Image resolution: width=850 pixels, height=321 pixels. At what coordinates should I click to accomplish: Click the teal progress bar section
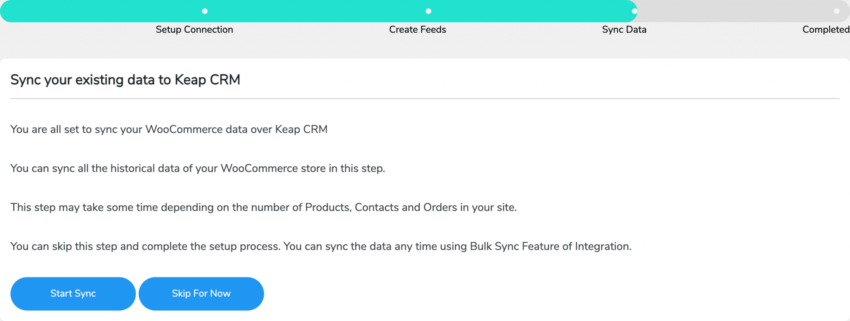coord(315,11)
